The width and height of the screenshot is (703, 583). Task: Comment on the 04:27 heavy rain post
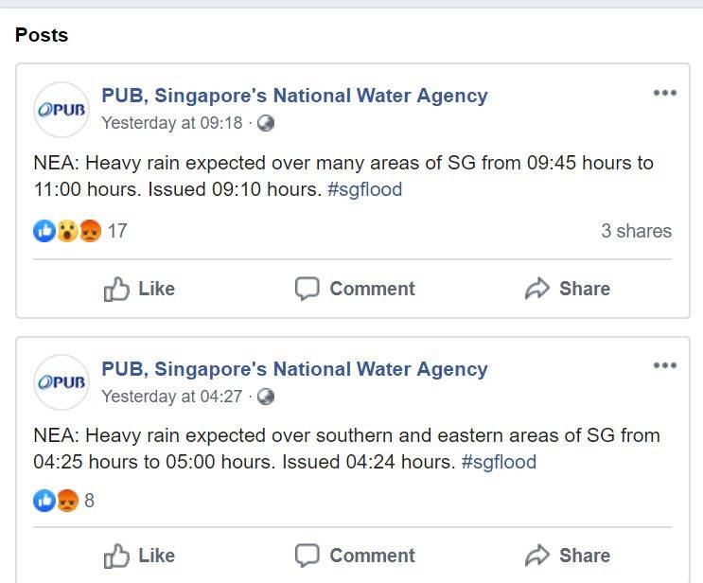[355, 556]
